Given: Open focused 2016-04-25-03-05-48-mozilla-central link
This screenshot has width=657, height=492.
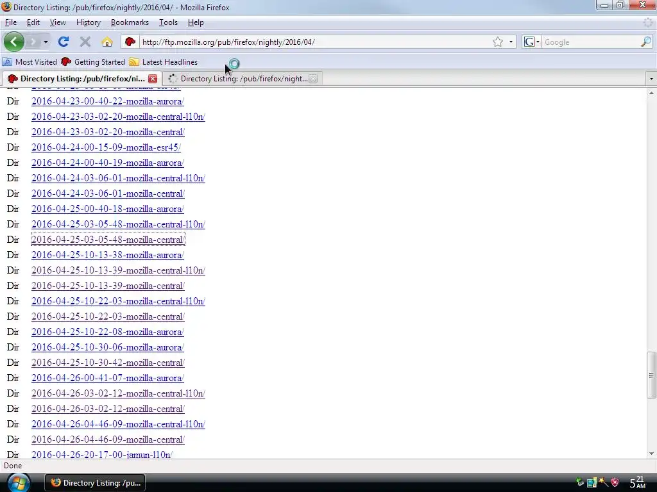Looking at the screenshot, I should (108, 240).
